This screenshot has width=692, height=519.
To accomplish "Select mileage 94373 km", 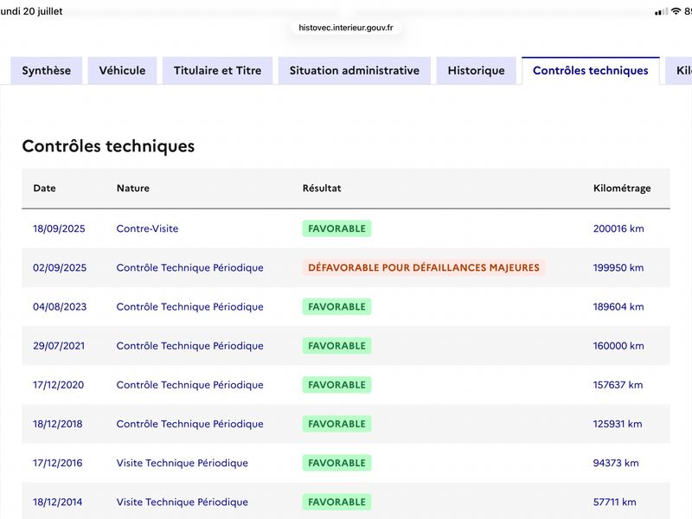I will tap(616, 463).
